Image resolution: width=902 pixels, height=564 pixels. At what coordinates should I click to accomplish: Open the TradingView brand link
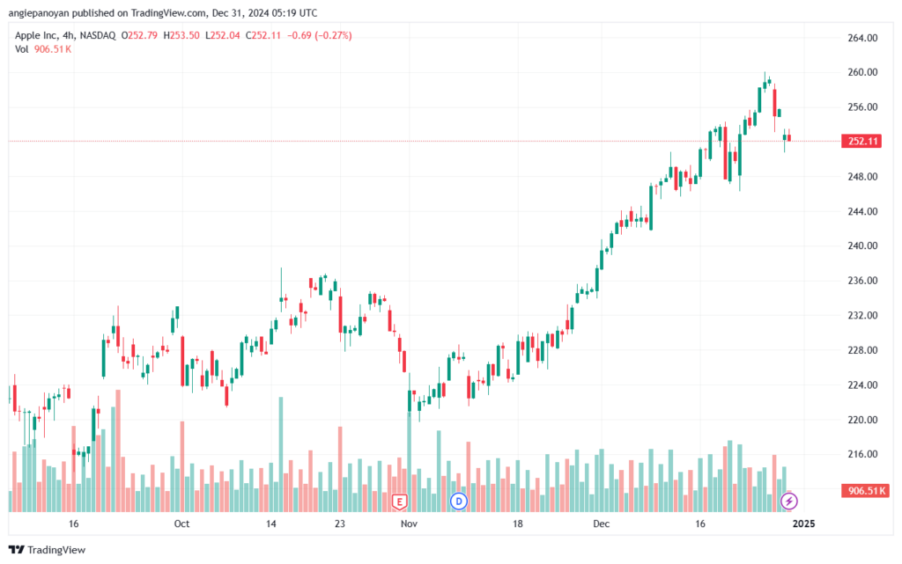point(48,550)
